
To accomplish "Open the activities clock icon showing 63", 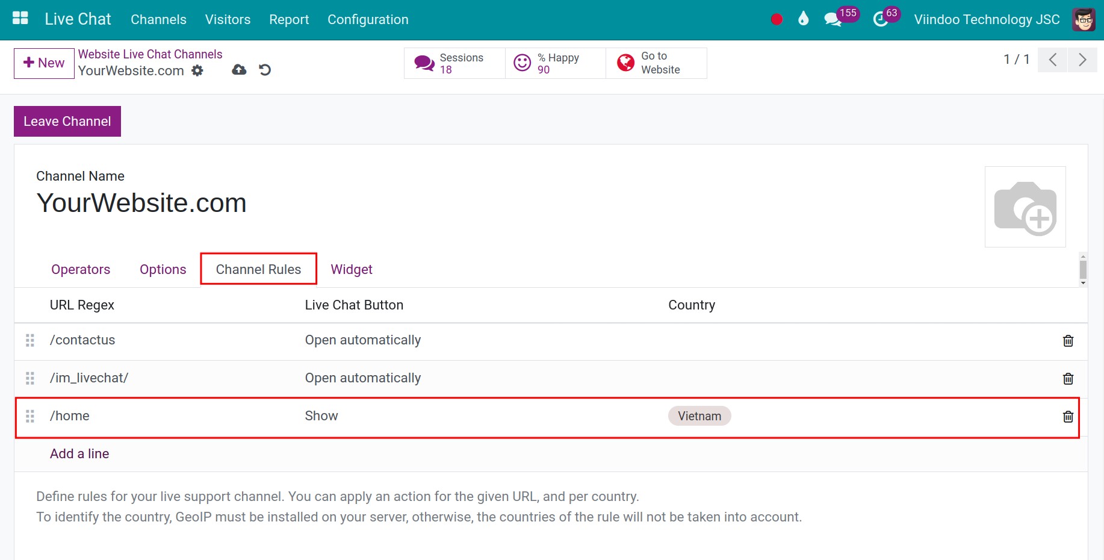I will coord(879,19).
